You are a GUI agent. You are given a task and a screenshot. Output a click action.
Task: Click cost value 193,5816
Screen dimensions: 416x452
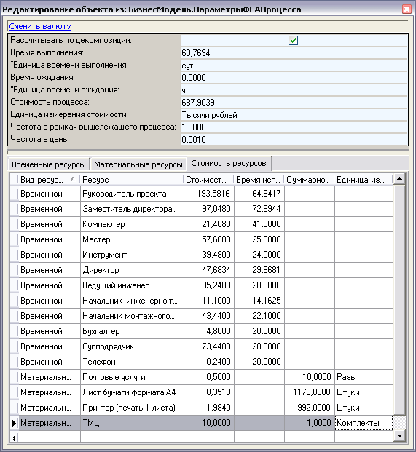(209, 194)
